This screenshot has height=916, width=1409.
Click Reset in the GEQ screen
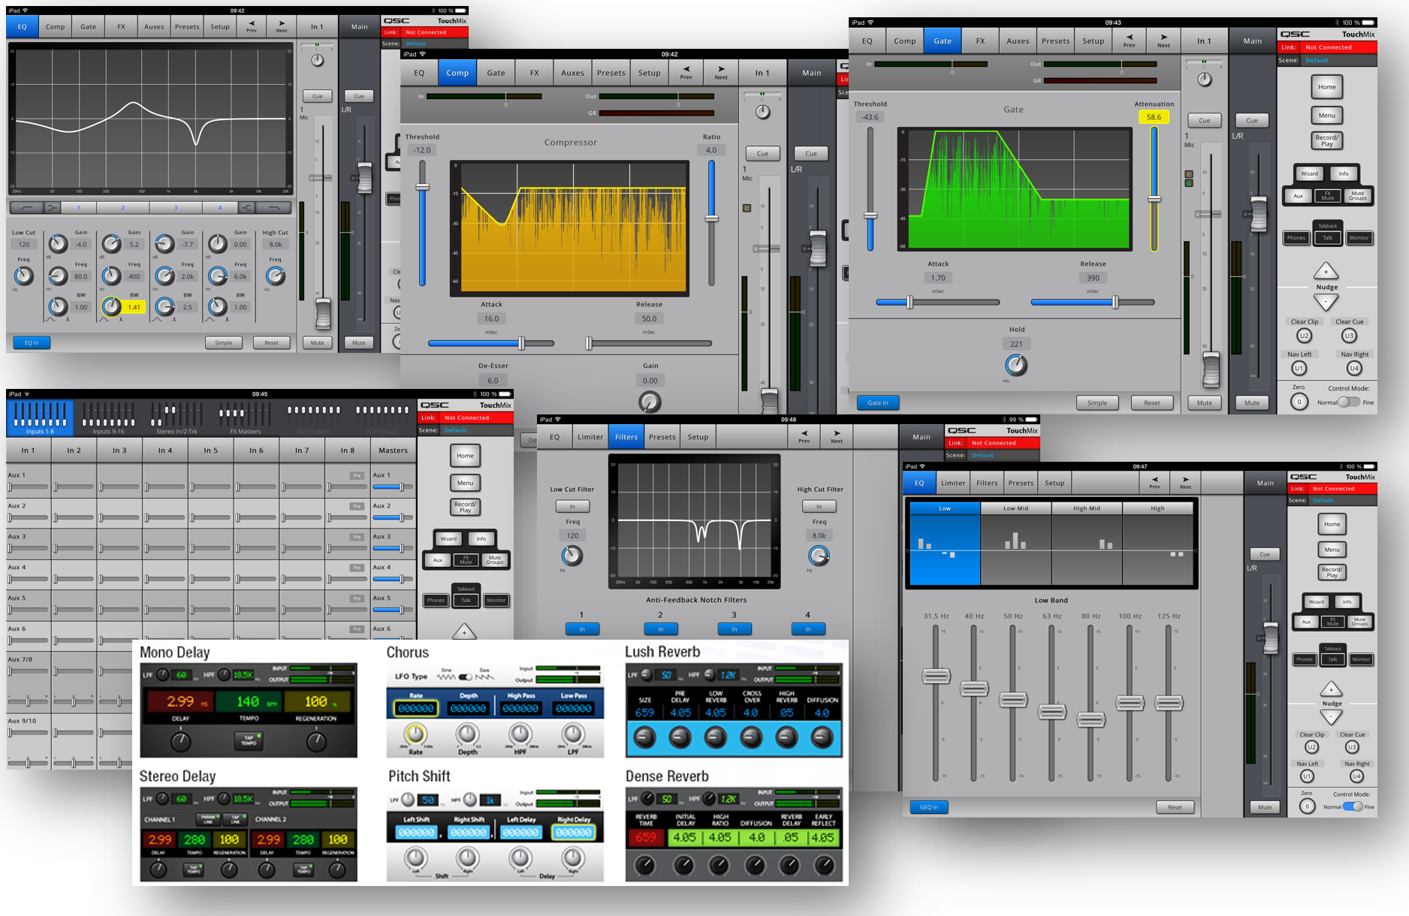[x=1175, y=807]
